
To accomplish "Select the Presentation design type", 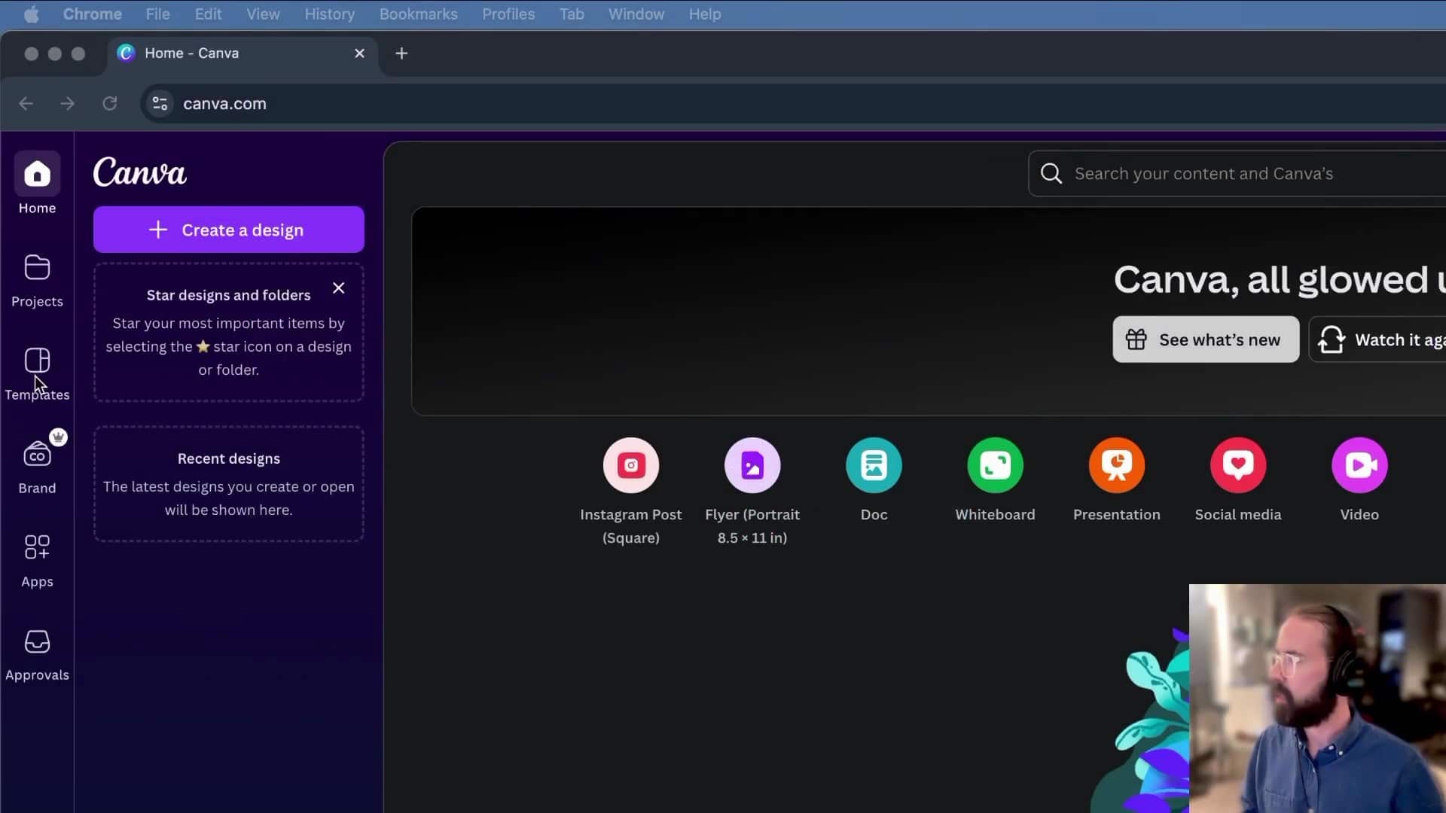I will [x=1116, y=465].
